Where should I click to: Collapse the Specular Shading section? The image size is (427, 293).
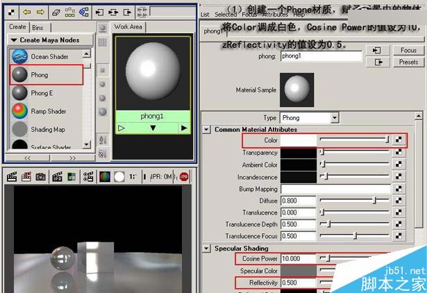(206, 249)
